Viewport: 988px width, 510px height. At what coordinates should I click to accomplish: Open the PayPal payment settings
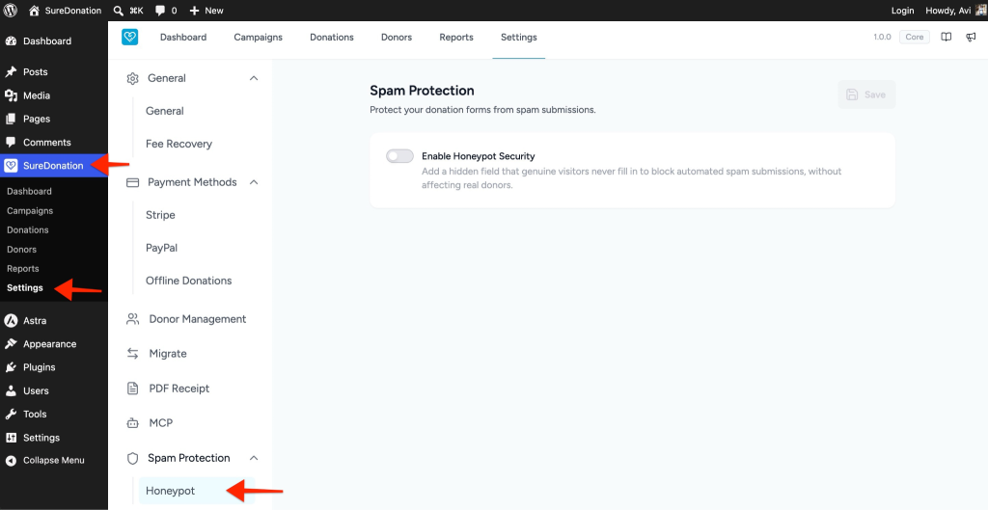[x=161, y=248]
